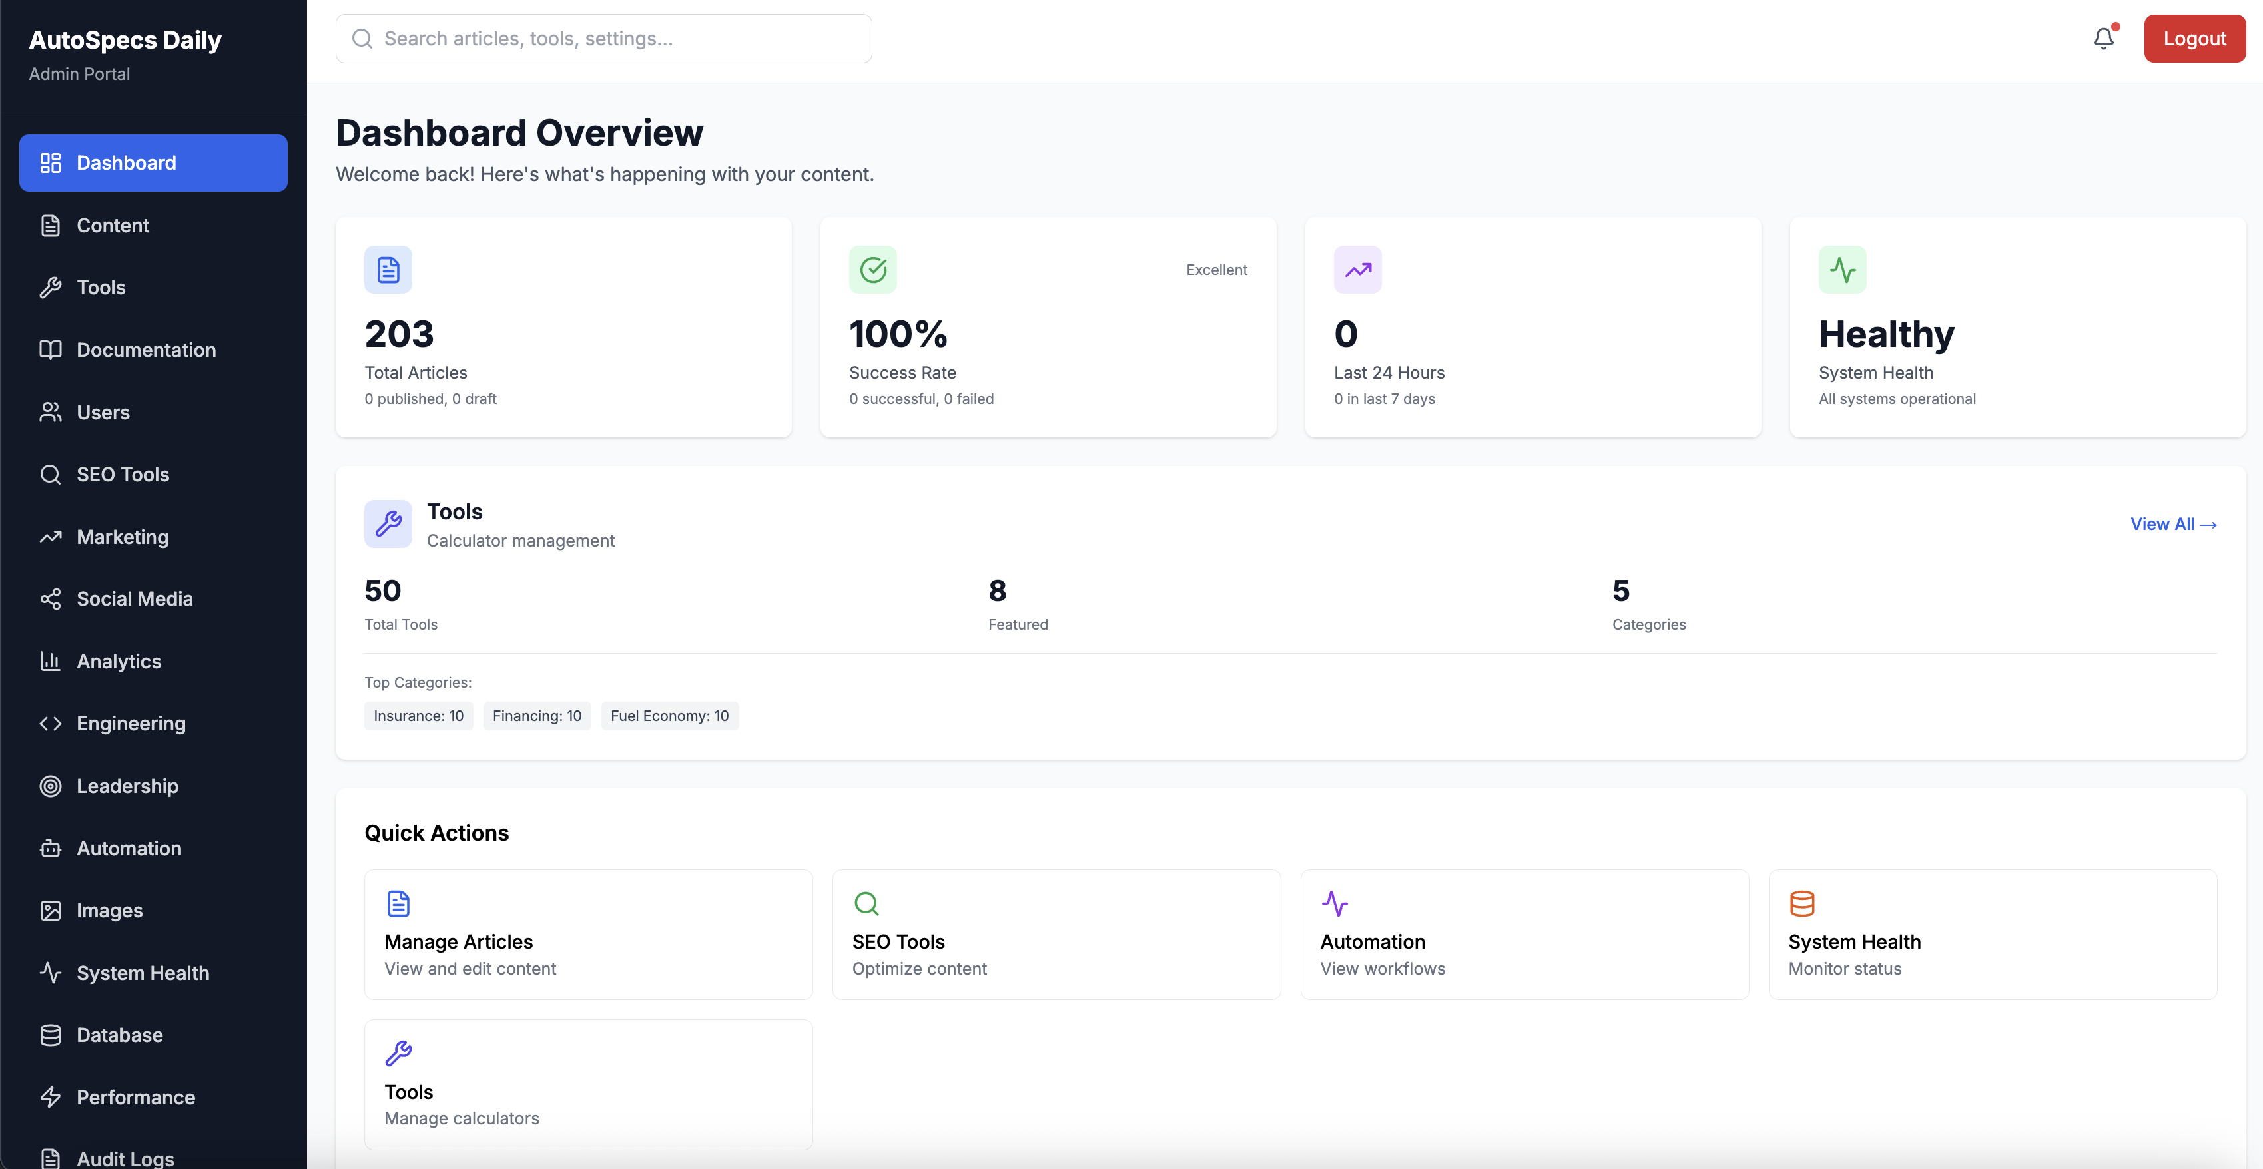Select the Users icon in the sidebar
Screen dimensions: 2263x1169
pyautogui.click(x=50, y=412)
